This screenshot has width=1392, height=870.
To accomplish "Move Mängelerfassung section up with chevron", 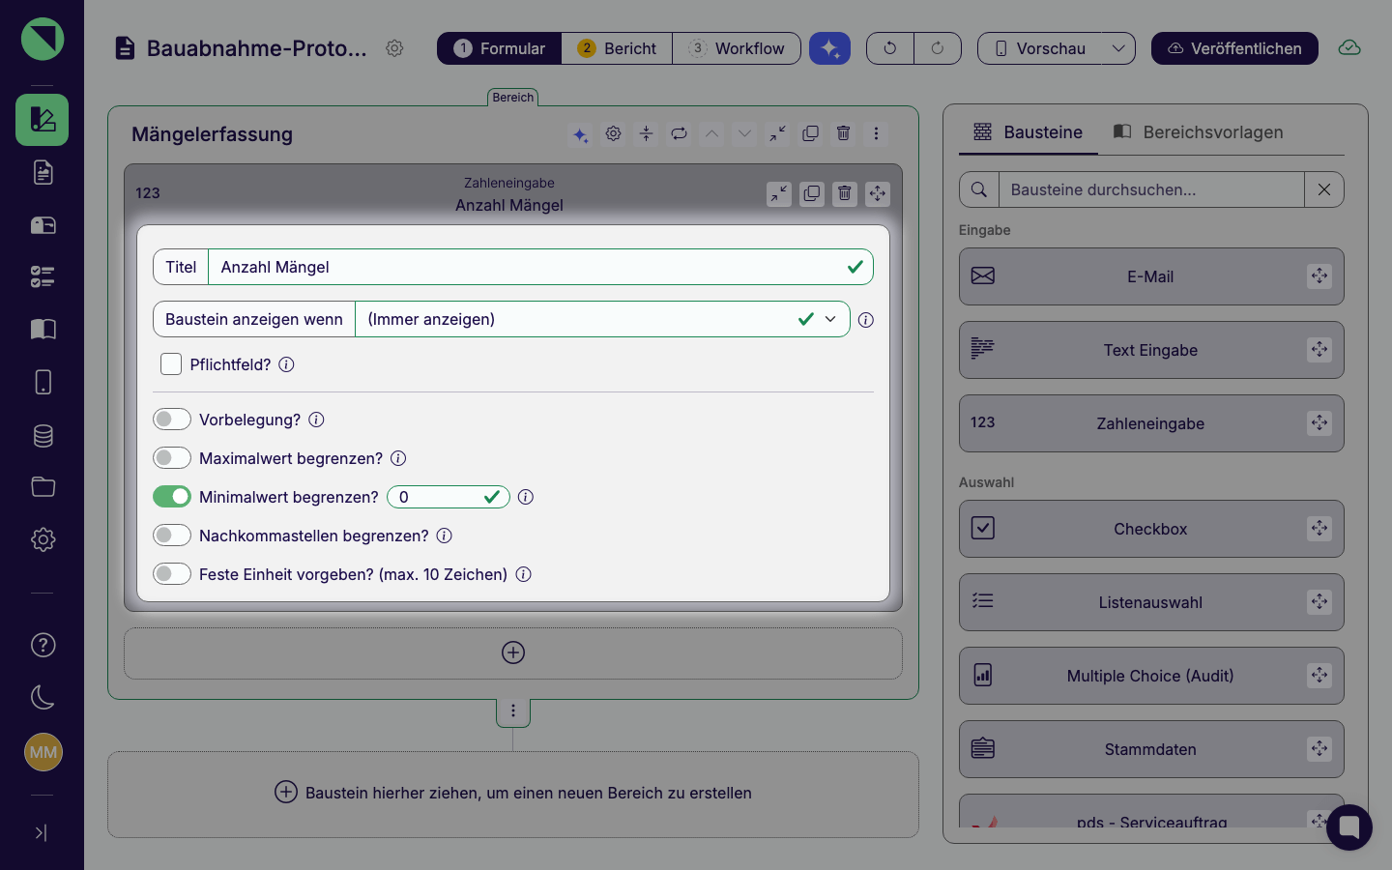I will tap(711, 133).
